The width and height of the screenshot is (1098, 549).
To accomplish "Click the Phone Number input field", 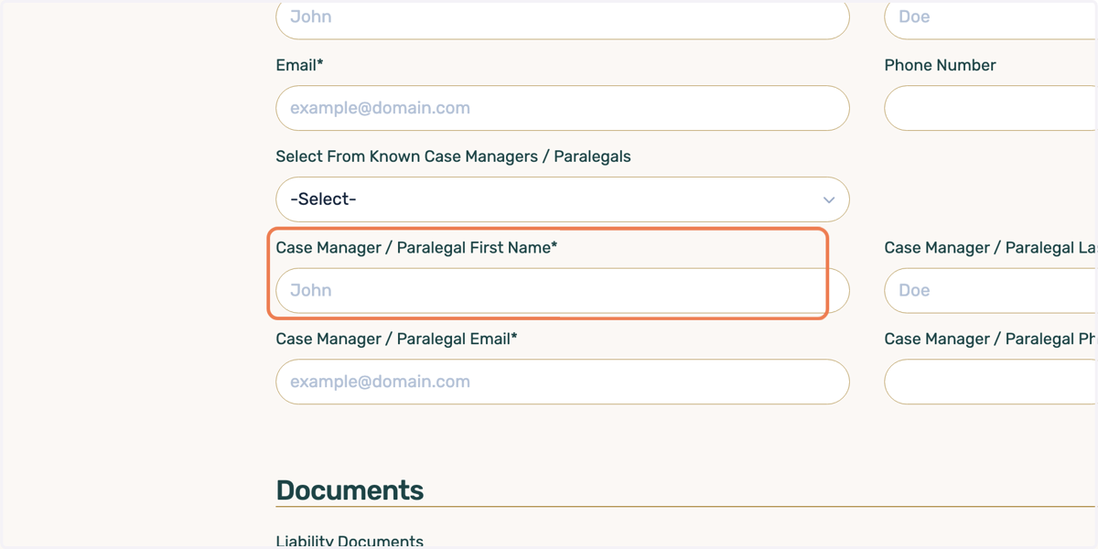I will click(x=991, y=108).
